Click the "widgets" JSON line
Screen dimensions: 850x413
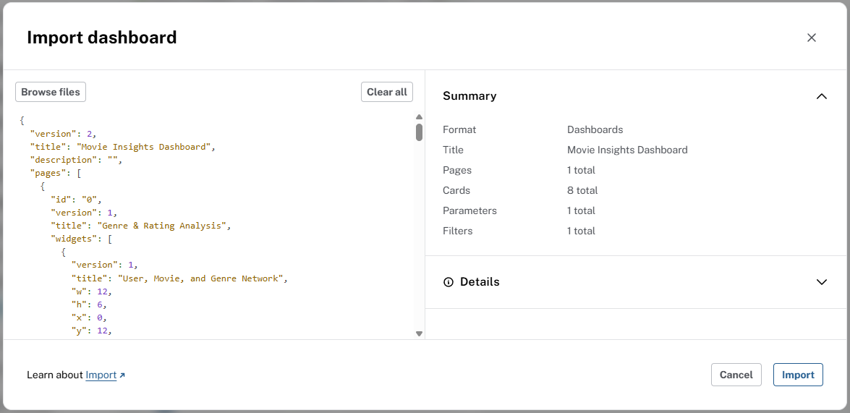coord(81,239)
